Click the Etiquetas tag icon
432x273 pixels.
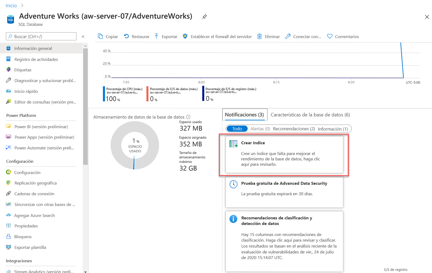tap(9, 70)
